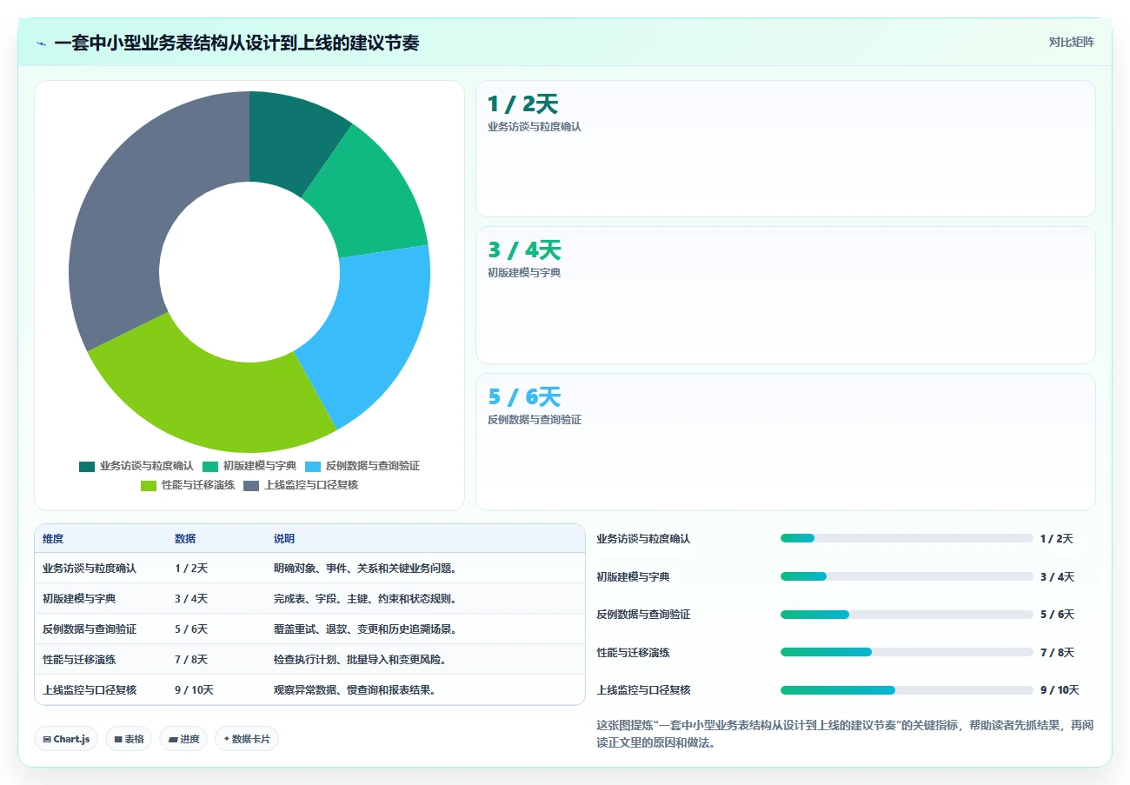Click the Chart.js tag chip
The image size is (1130, 785).
tap(67, 739)
